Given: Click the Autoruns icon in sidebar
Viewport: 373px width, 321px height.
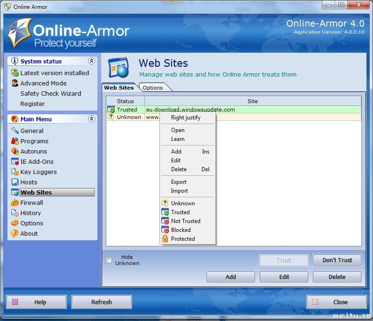Looking at the screenshot, I should coord(15,151).
